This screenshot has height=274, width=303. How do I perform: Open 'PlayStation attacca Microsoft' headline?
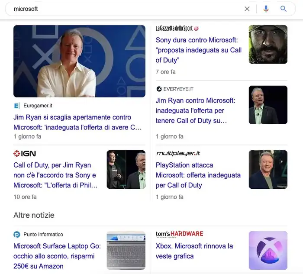click(x=198, y=175)
